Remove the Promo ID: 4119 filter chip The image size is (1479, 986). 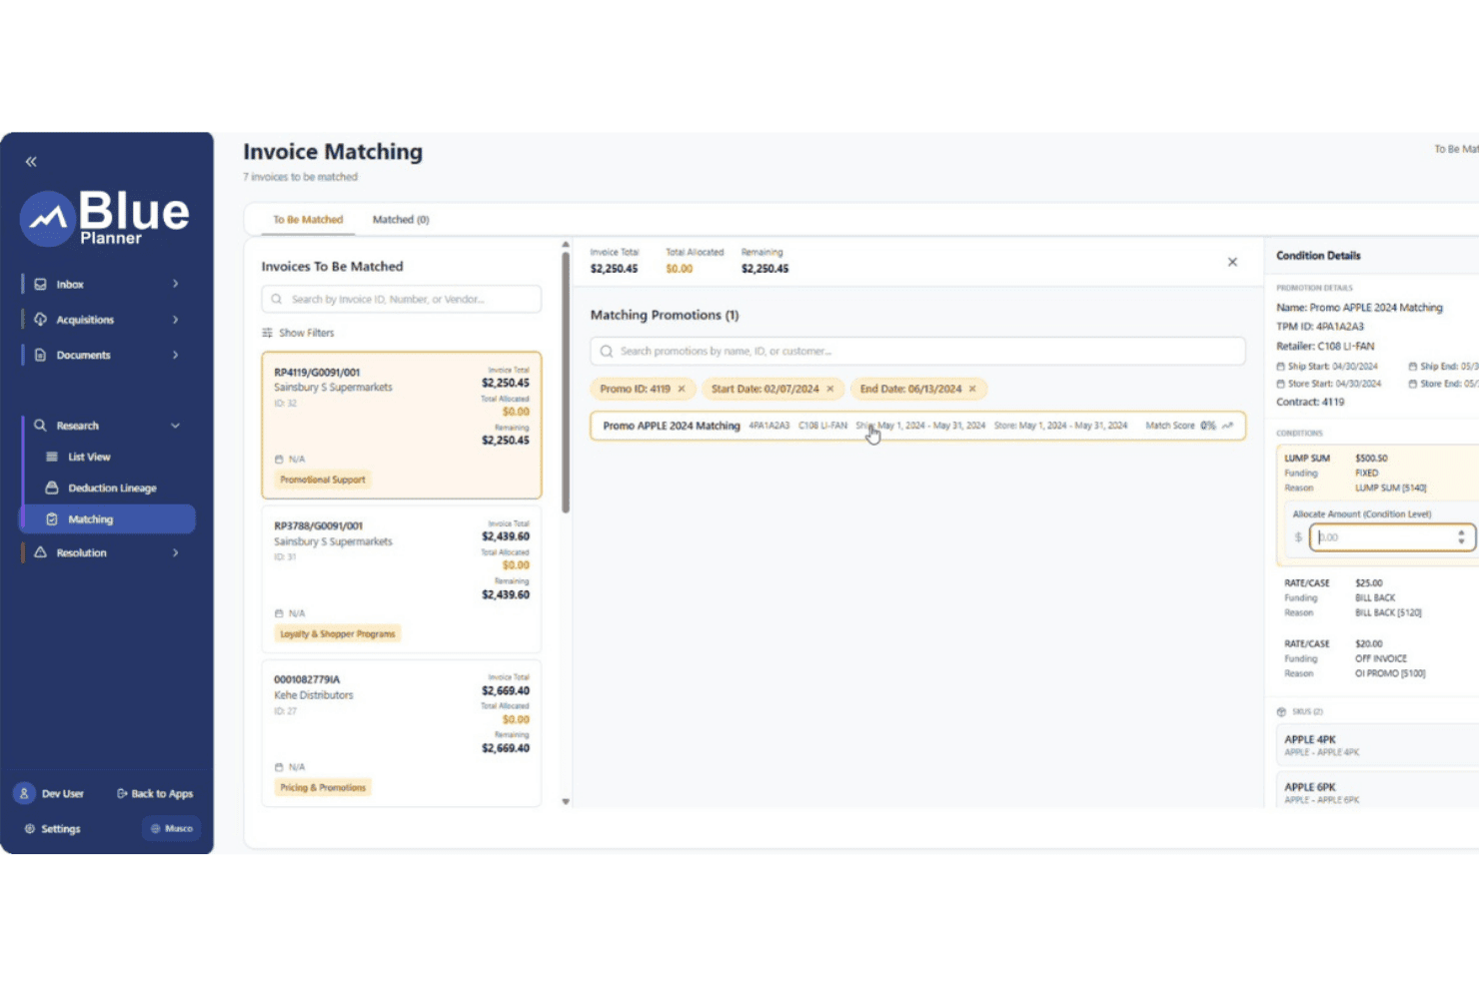[682, 389]
